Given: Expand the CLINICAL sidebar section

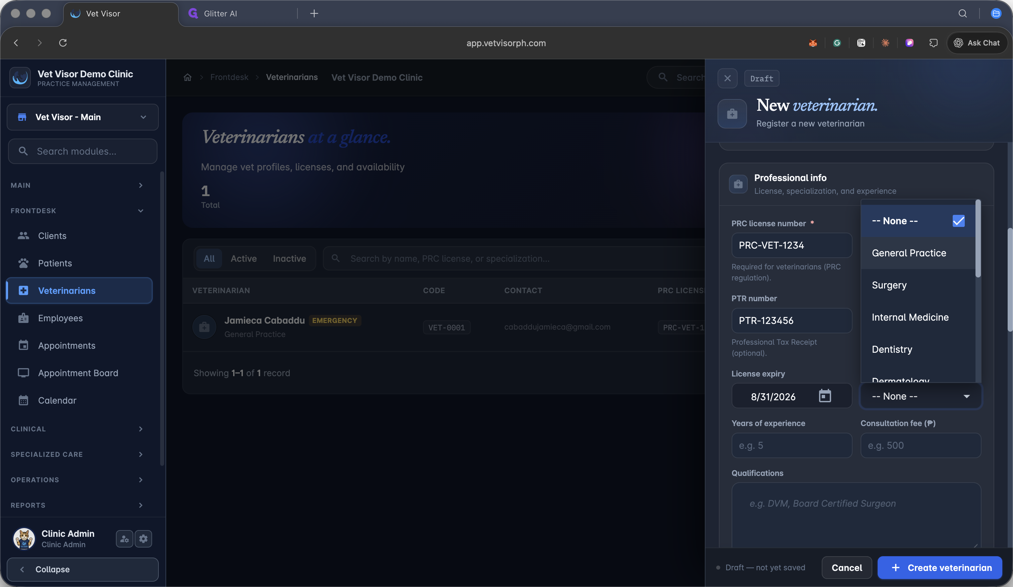Looking at the screenshot, I should point(77,429).
